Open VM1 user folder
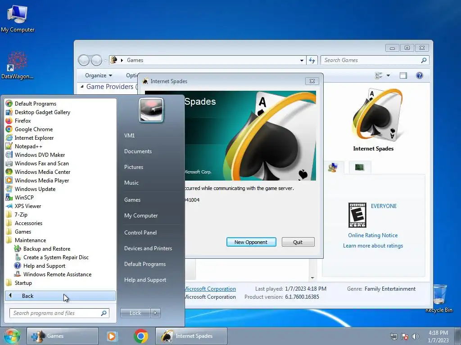 (129, 136)
